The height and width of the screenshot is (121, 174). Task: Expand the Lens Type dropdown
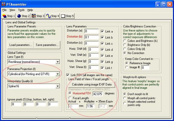(x=58, y=62)
